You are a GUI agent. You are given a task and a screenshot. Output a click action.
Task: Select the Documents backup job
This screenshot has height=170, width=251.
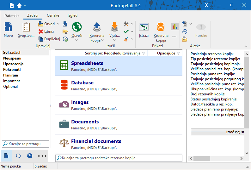click(x=119, y=125)
